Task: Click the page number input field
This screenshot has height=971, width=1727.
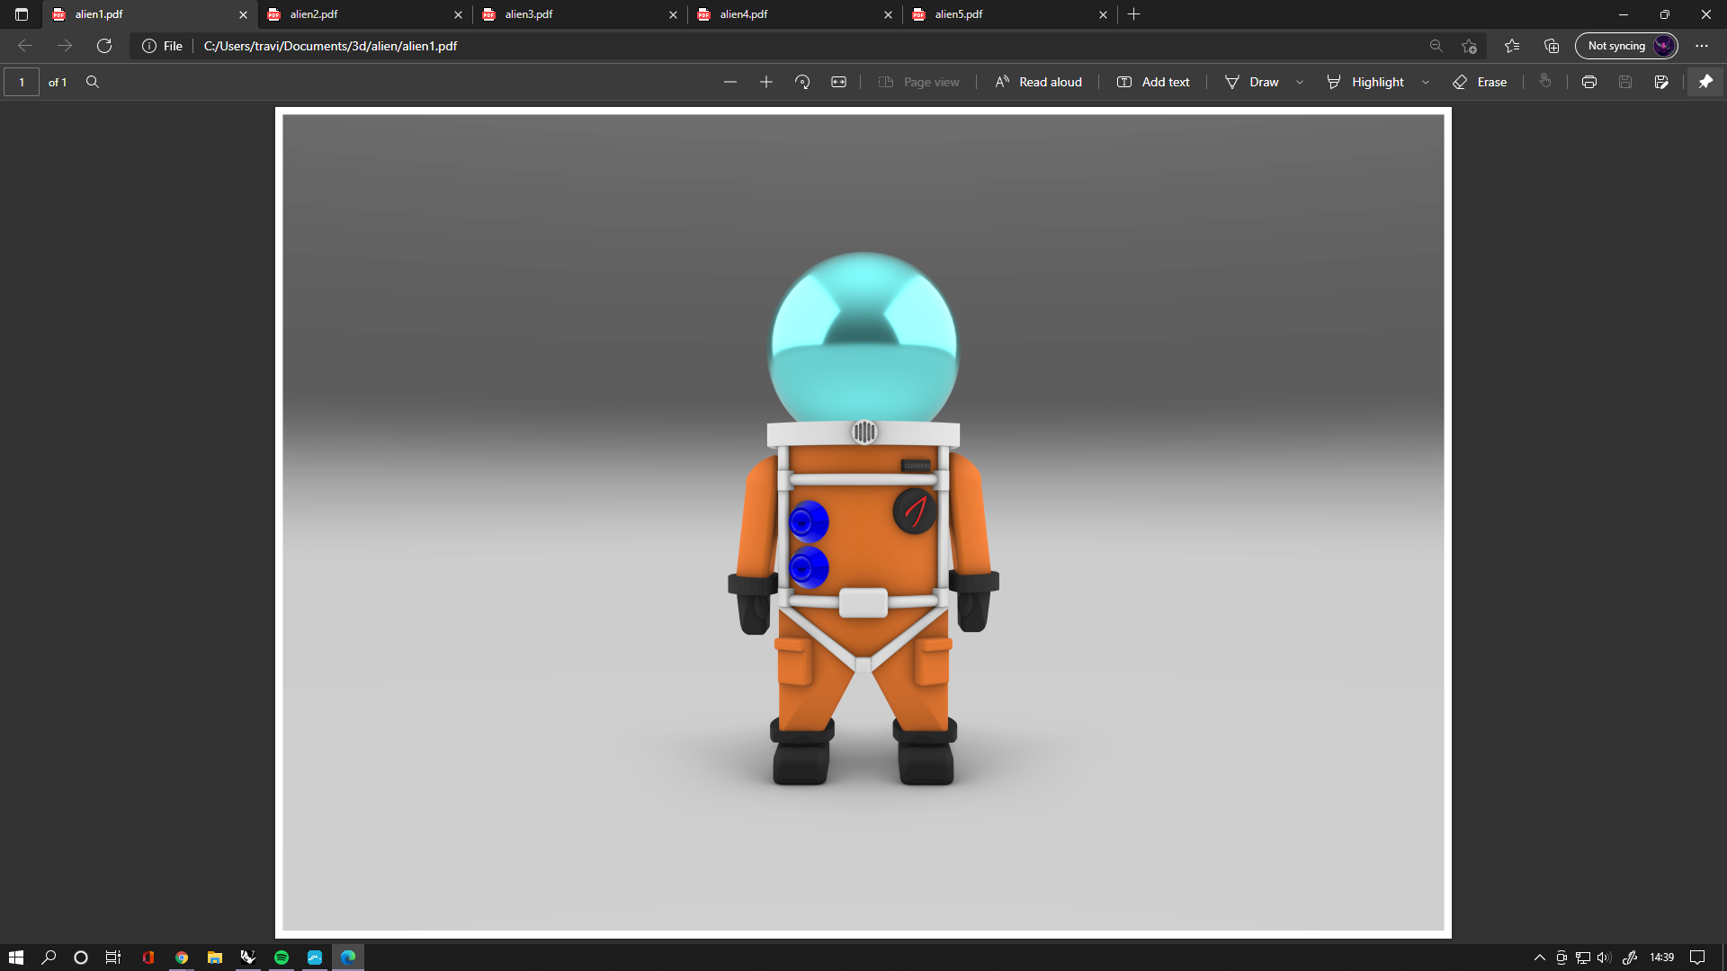Action: click(22, 82)
